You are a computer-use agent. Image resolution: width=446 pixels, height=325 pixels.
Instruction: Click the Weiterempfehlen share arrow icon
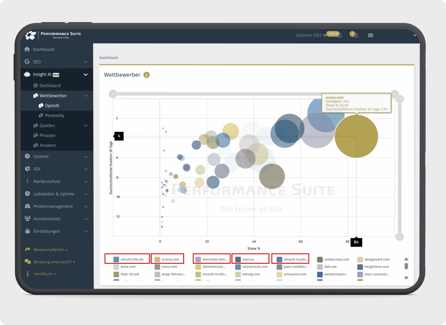pyautogui.click(x=28, y=249)
